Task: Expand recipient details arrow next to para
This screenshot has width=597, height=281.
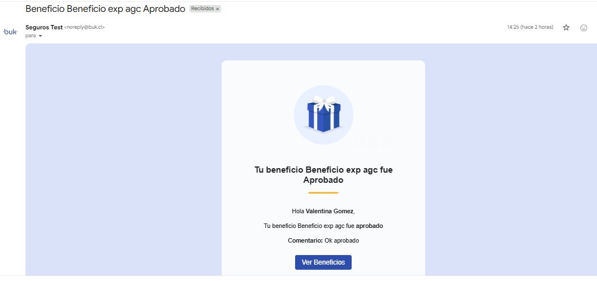Action: click(x=40, y=36)
